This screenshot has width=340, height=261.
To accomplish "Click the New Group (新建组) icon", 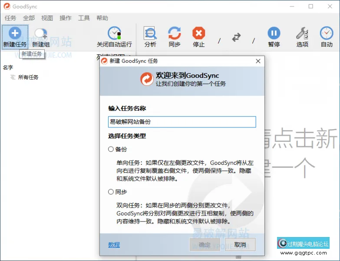I will pyautogui.click(x=41, y=33).
